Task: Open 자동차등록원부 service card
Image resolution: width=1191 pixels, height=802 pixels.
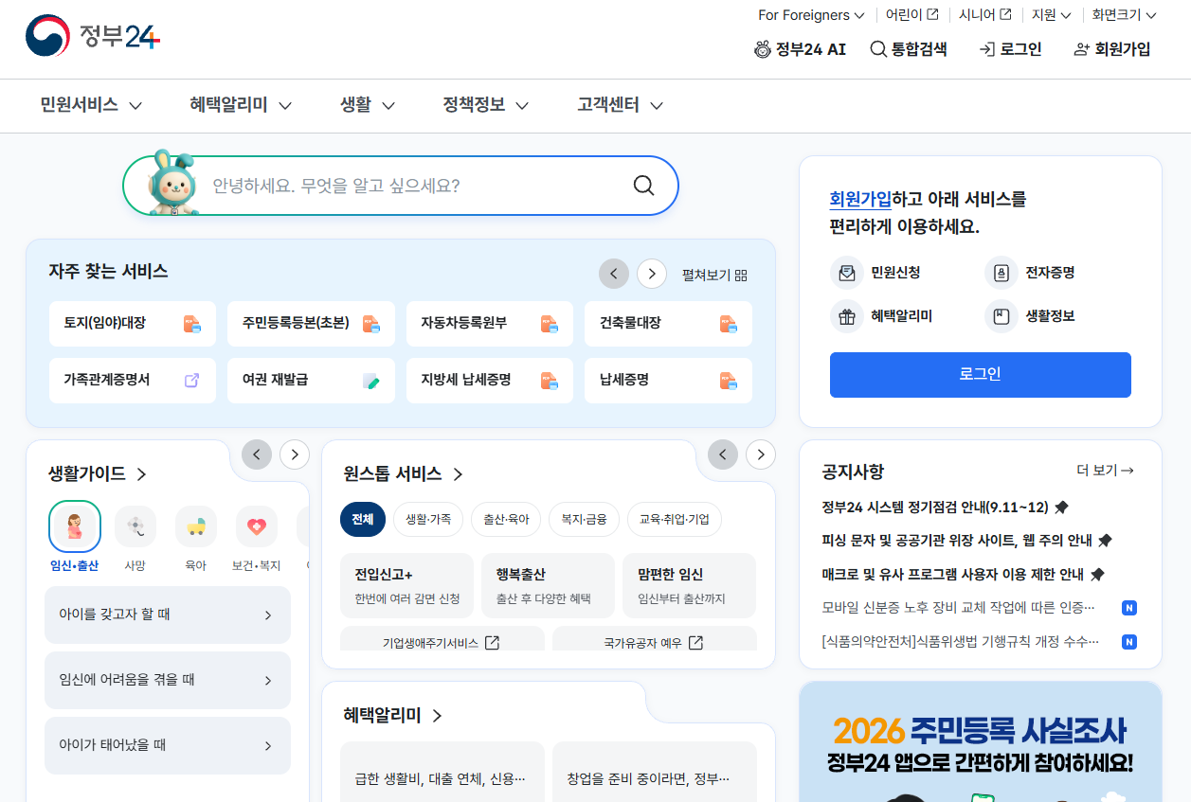Action: tap(490, 324)
